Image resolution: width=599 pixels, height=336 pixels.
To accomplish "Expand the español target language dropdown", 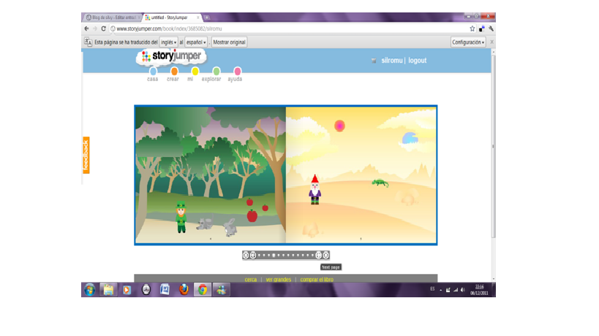I will [196, 42].
